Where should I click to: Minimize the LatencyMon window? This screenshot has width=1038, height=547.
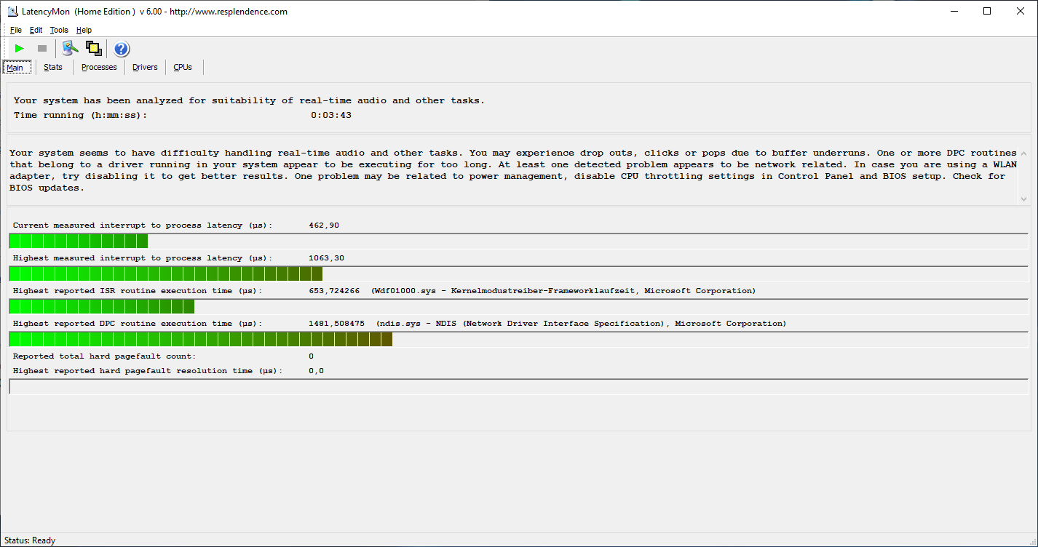click(954, 11)
